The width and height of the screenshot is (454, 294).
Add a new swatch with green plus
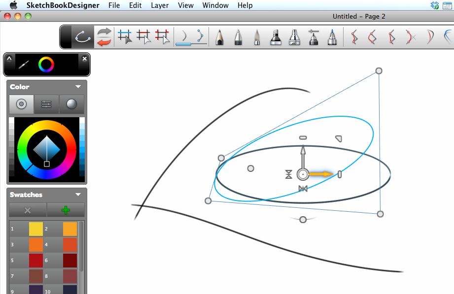coord(66,210)
